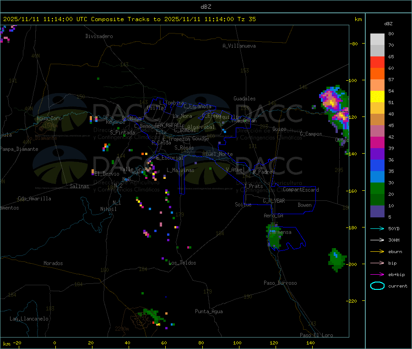Click the L_Malvinas map label
This screenshot has width=412, height=349.
pos(180,170)
